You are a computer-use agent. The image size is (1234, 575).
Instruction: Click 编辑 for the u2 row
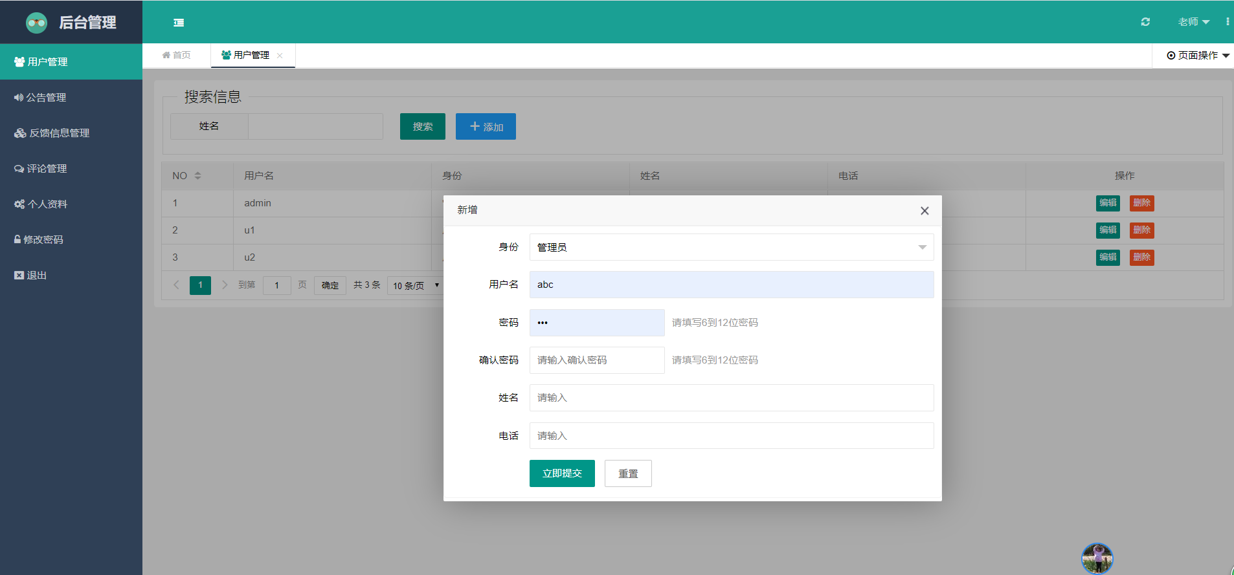coord(1108,257)
